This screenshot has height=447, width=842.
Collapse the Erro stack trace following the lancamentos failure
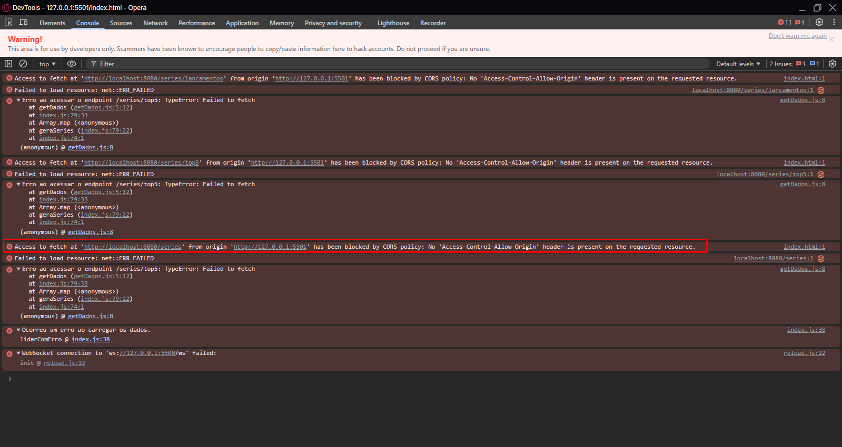coord(18,100)
